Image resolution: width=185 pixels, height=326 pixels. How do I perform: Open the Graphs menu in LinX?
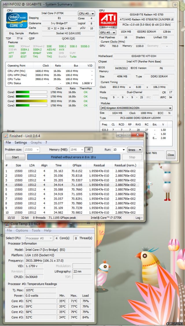[36, 142]
